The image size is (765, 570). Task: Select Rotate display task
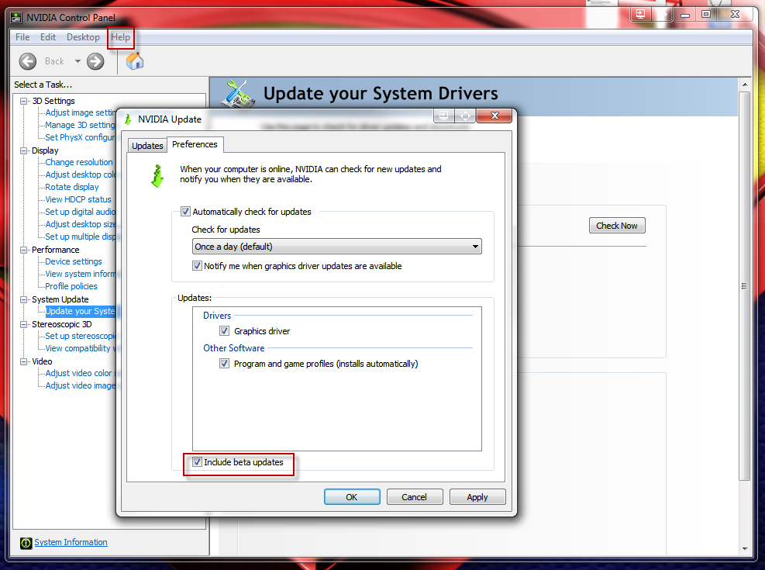tap(72, 188)
